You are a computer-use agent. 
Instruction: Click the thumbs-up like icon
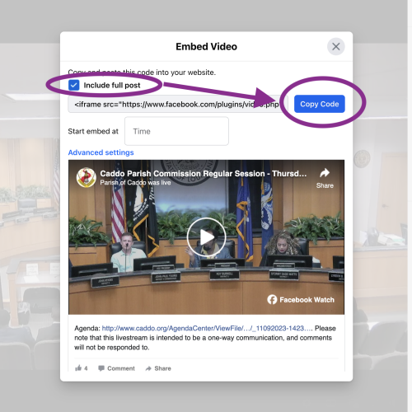pyautogui.click(x=78, y=368)
